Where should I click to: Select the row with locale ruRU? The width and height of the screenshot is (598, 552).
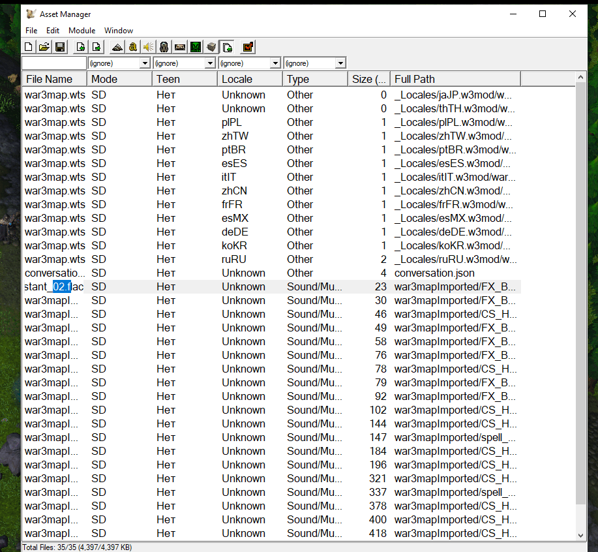coord(271,260)
